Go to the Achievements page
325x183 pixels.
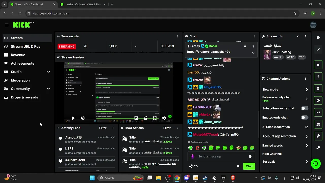[27, 63]
